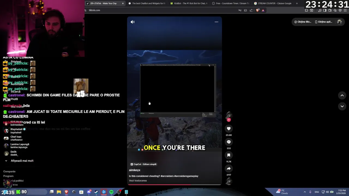
Task: Follow creator via the red plus badge
Action: [x=229, y=120]
